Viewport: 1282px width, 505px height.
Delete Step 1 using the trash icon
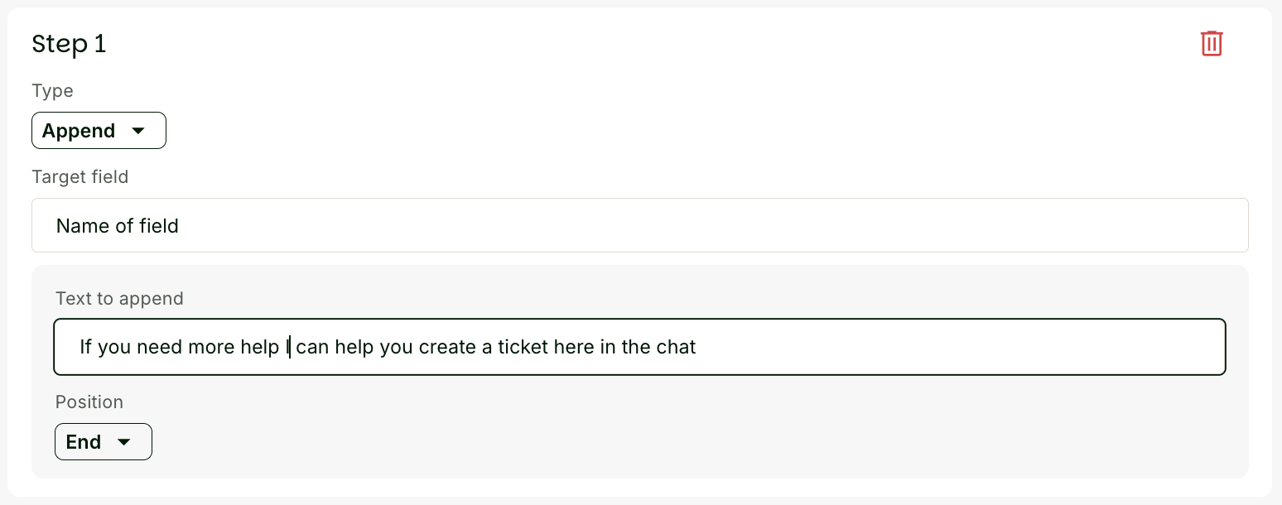(x=1212, y=43)
